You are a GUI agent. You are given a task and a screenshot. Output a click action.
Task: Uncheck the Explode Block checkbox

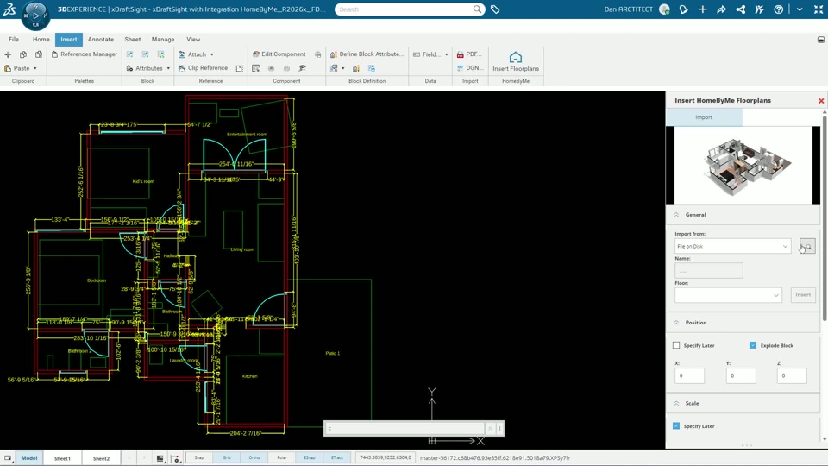point(752,345)
